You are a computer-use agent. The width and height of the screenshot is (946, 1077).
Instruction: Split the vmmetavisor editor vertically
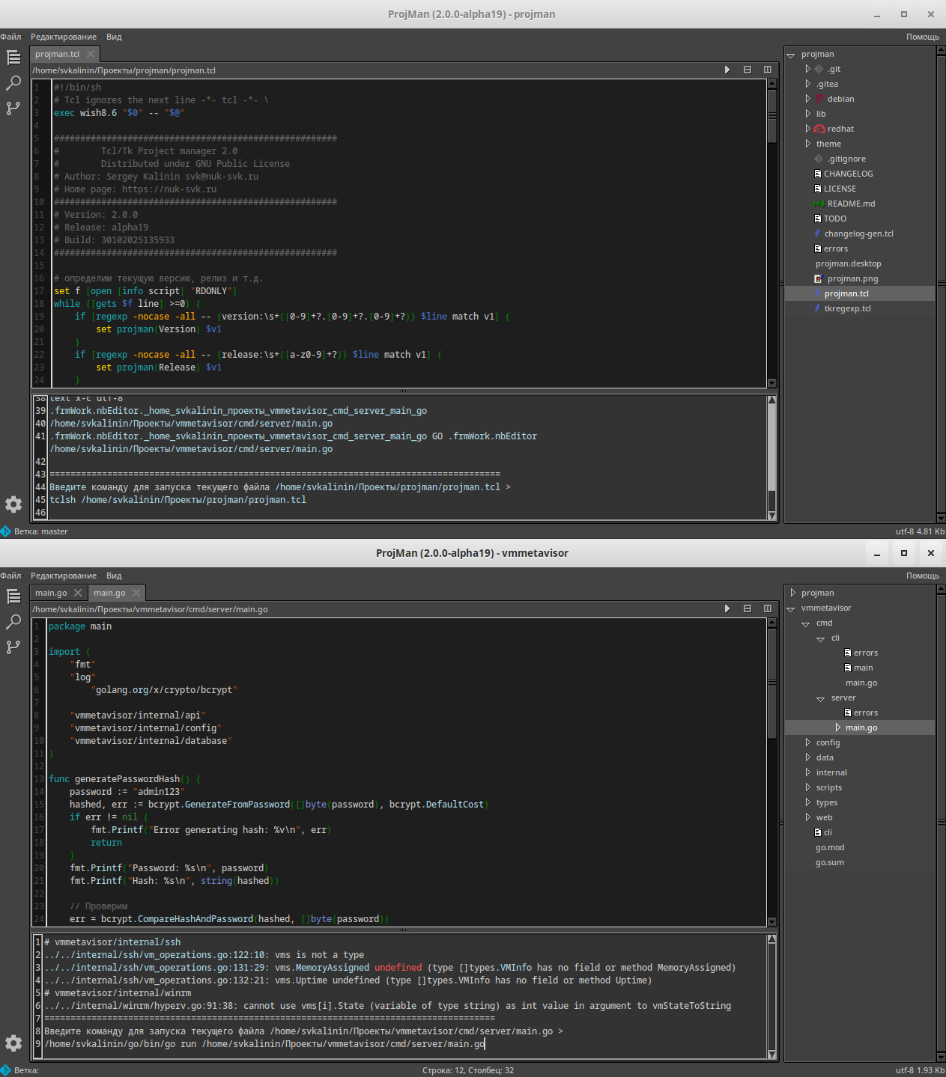click(x=767, y=608)
